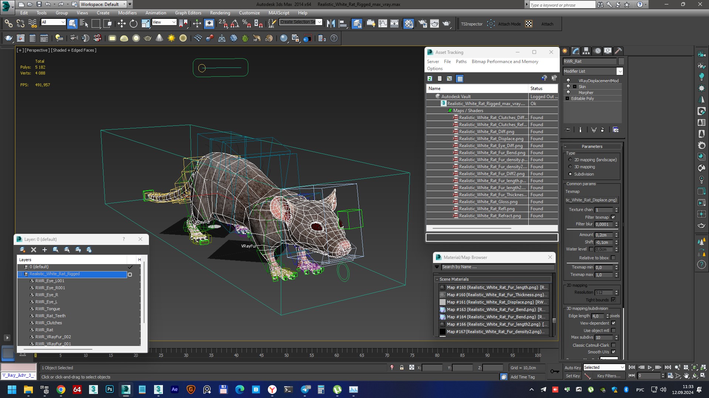
Task: Open the Hierarchy command panel tab
Action: click(x=586, y=51)
